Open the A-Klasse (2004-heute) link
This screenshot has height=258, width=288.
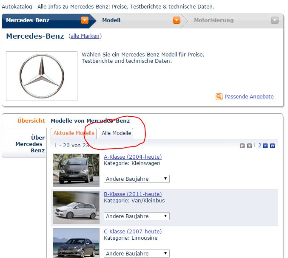(133, 157)
